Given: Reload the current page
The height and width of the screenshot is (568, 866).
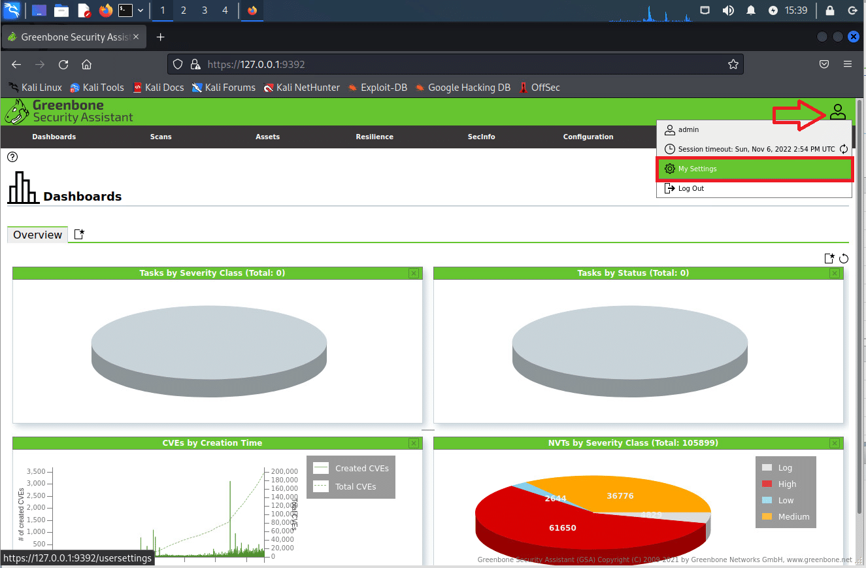Looking at the screenshot, I should click(x=63, y=64).
